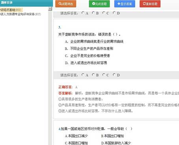Screen dimensions: 179x145
Task: Click option A.本国出口减少 of question 4
Action: [76, 136]
